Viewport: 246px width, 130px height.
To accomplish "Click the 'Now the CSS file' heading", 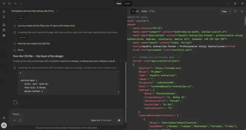I will point(38,56).
